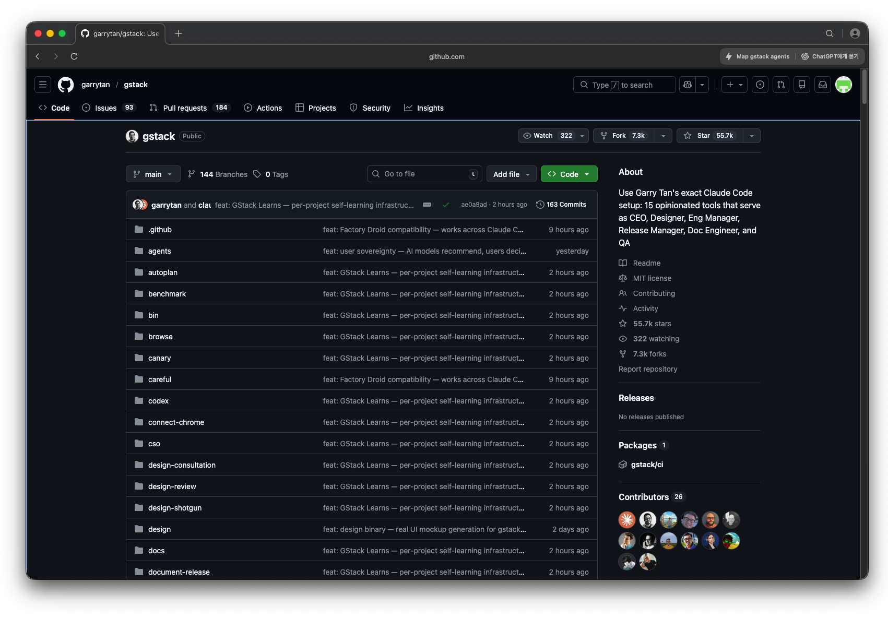The height and width of the screenshot is (618, 888).
Task: Open a new browser tab with plus
Action: (x=179, y=33)
